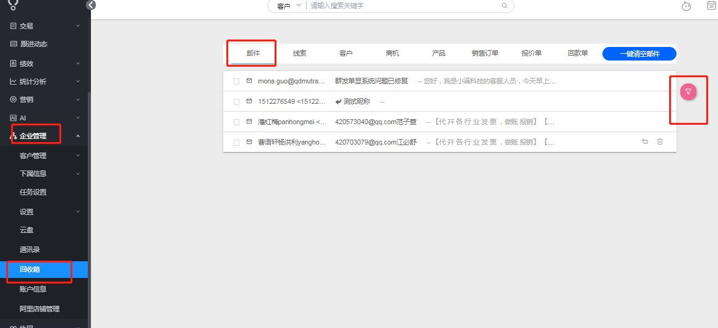
Task: Open 阿里店铺管理 in the sidebar
Action: (40, 309)
